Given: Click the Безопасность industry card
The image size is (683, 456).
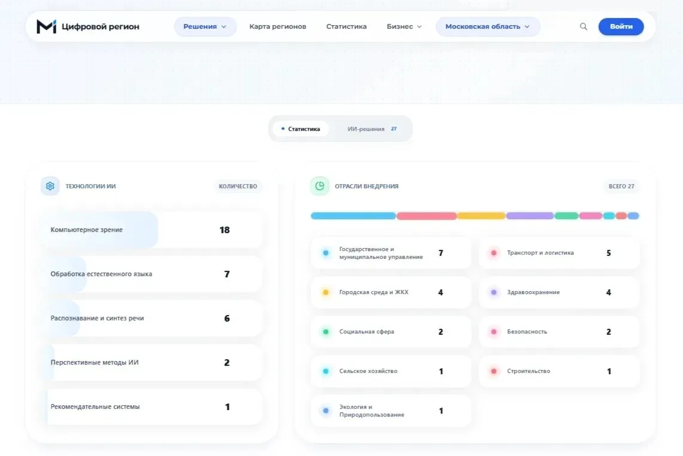Looking at the screenshot, I should pos(559,332).
